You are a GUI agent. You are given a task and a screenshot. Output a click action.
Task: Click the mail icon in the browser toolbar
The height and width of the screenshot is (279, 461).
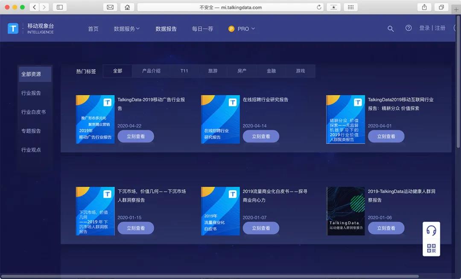[x=111, y=7]
